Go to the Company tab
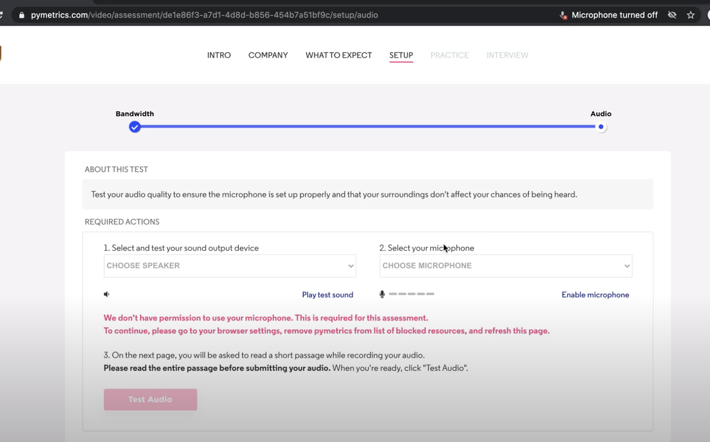This screenshot has width=710, height=442. [x=268, y=55]
